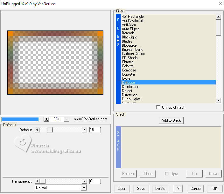This screenshot has height=194, width=224.
Task: Click the filter list scroll up arrow
Action: coord(218,17)
